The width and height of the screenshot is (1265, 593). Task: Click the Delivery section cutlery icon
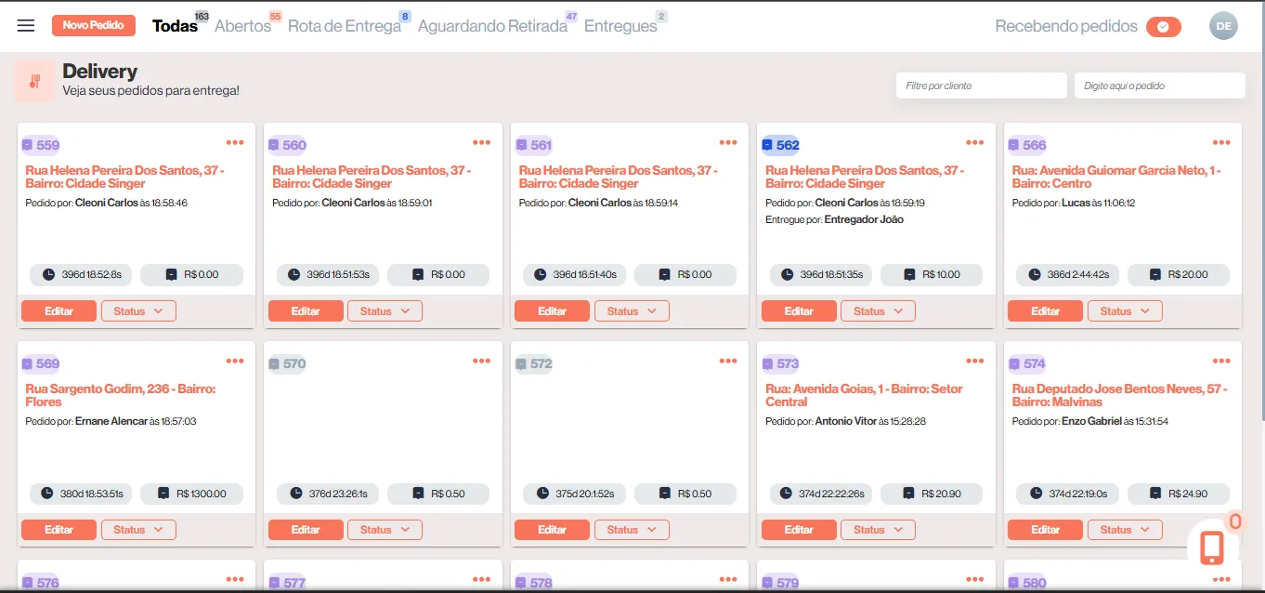pyautogui.click(x=34, y=81)
